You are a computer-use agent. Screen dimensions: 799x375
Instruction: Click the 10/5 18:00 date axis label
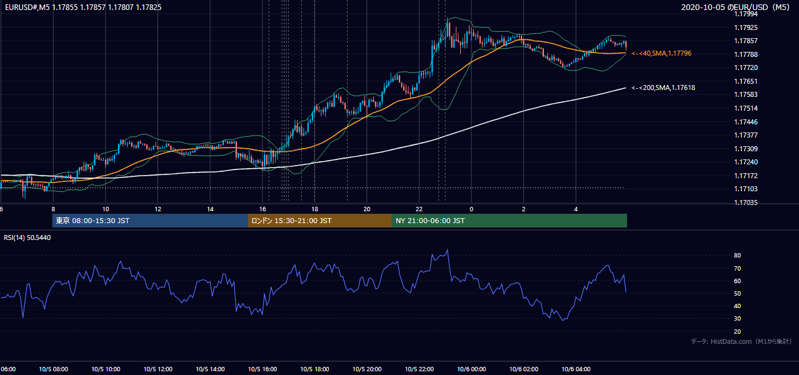click(314, 369)
